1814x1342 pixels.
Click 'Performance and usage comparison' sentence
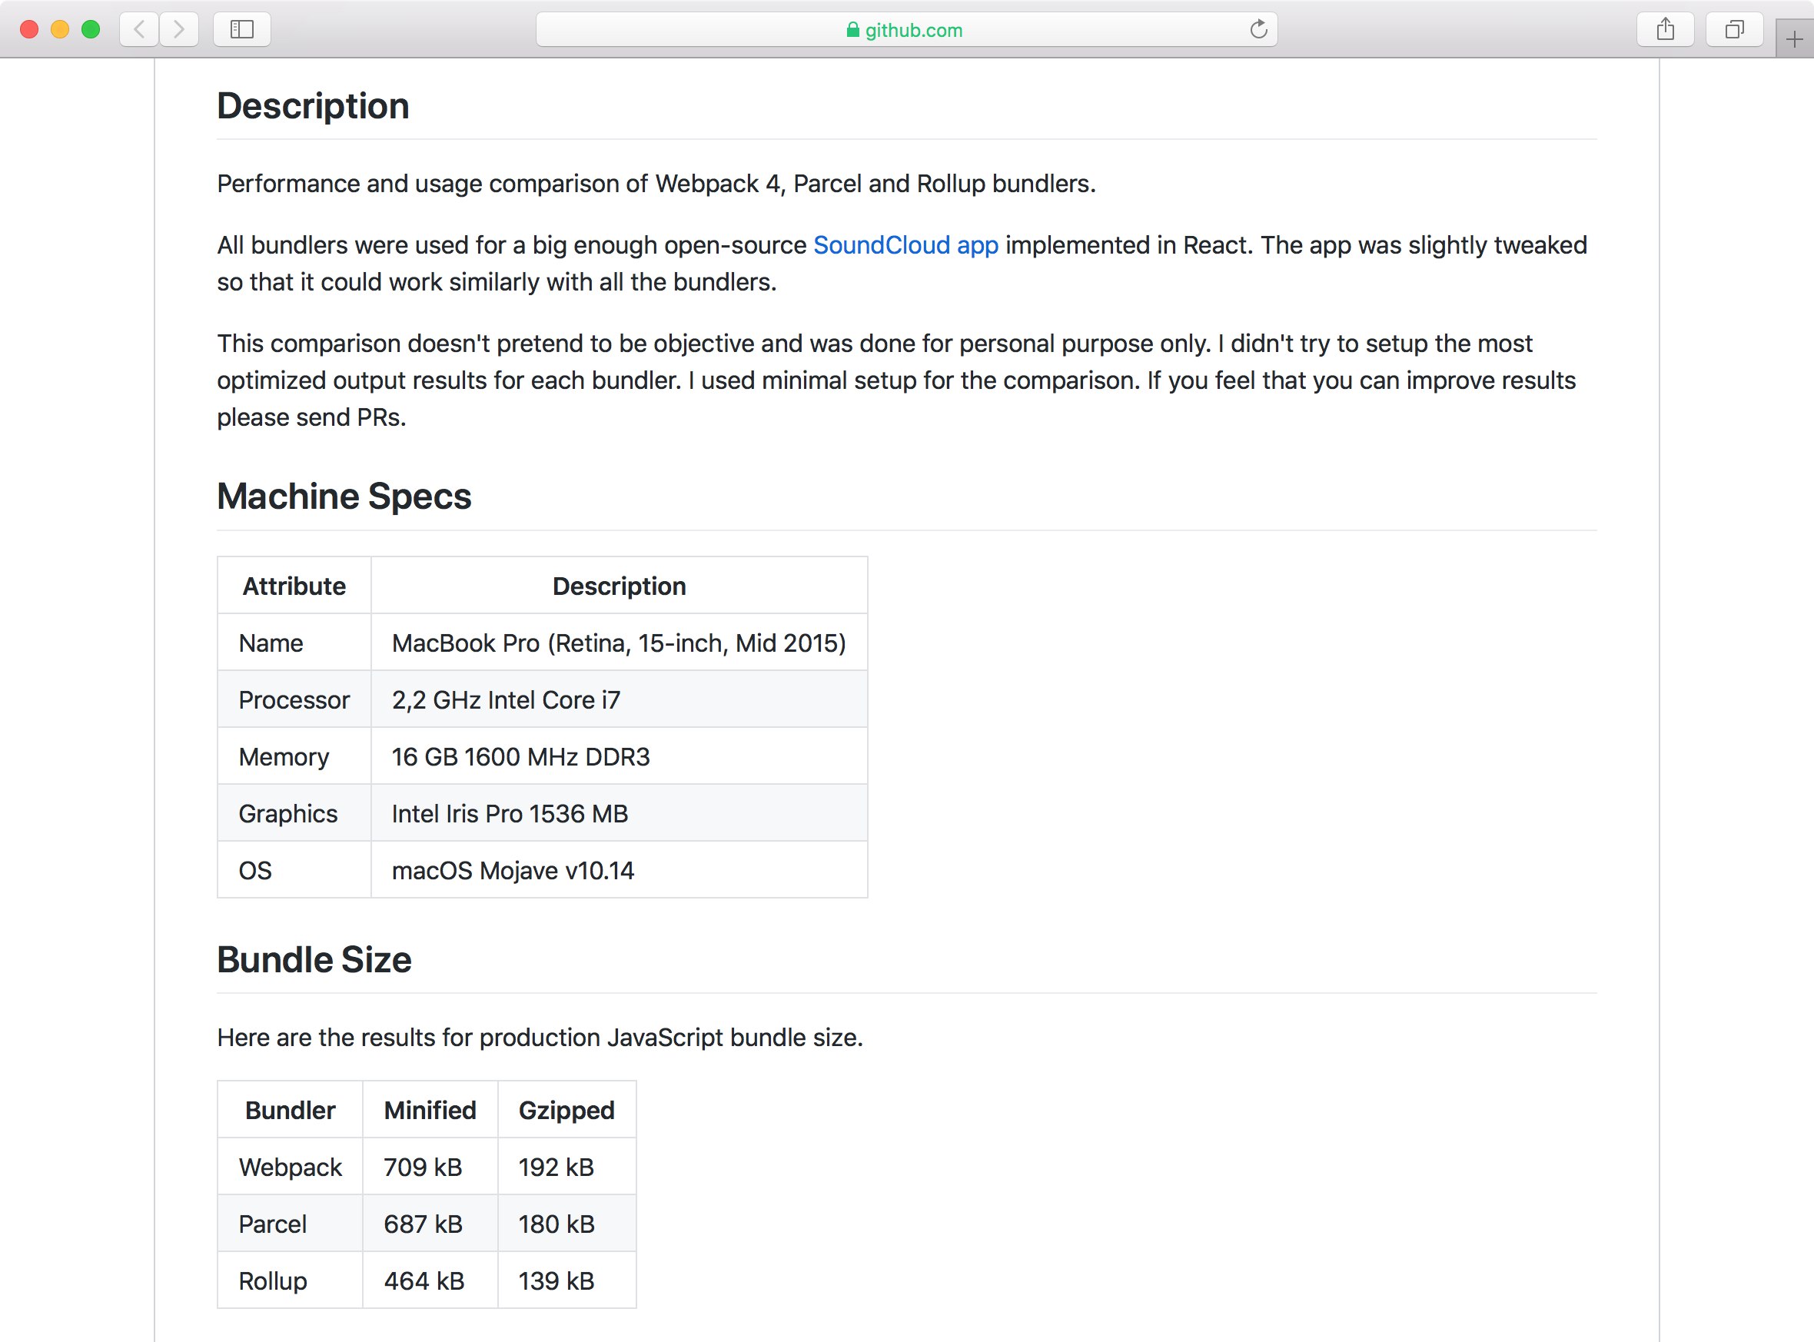(x=656, y=184)
